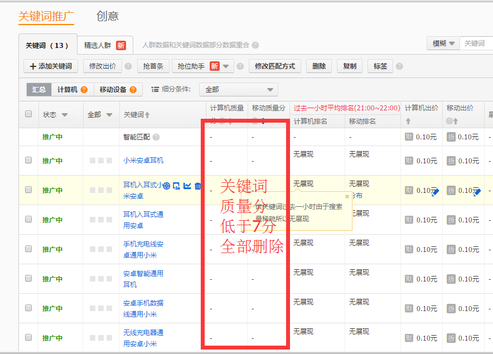Open keyword link 无线充电器通用安卓小米
The width and height of the screenshot is (493, 354).
click(143, 338)
